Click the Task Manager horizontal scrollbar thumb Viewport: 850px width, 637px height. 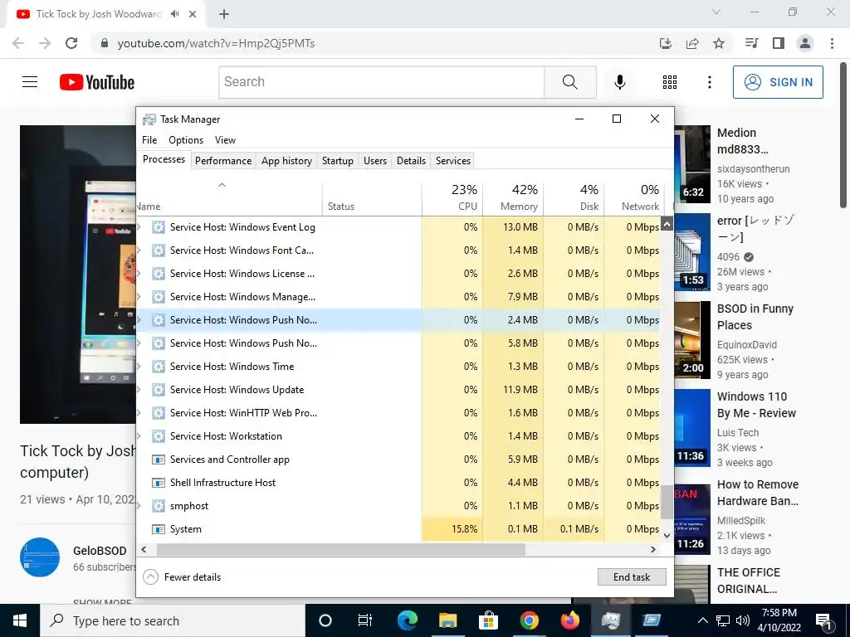click(340, 549)
